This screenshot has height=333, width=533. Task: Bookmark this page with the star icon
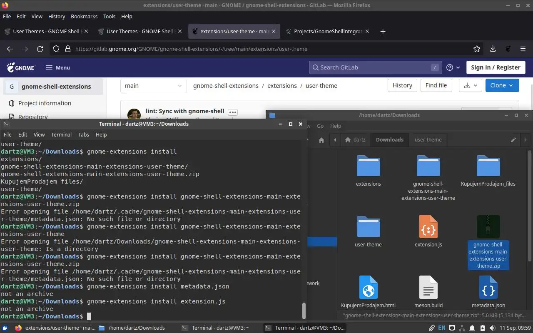tap(477, 49)
